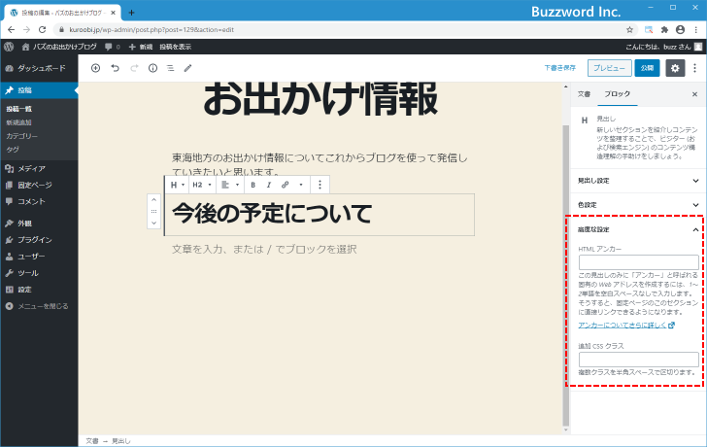Open カテゴリー submenu
Image resolution: width=707 pixels, height=447 pixels.
[21, 136]
